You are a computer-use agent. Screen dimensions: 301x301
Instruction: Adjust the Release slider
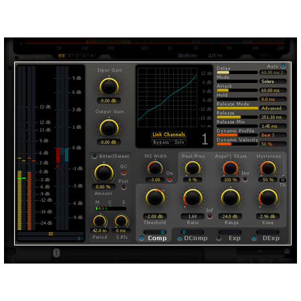point(237,117)
